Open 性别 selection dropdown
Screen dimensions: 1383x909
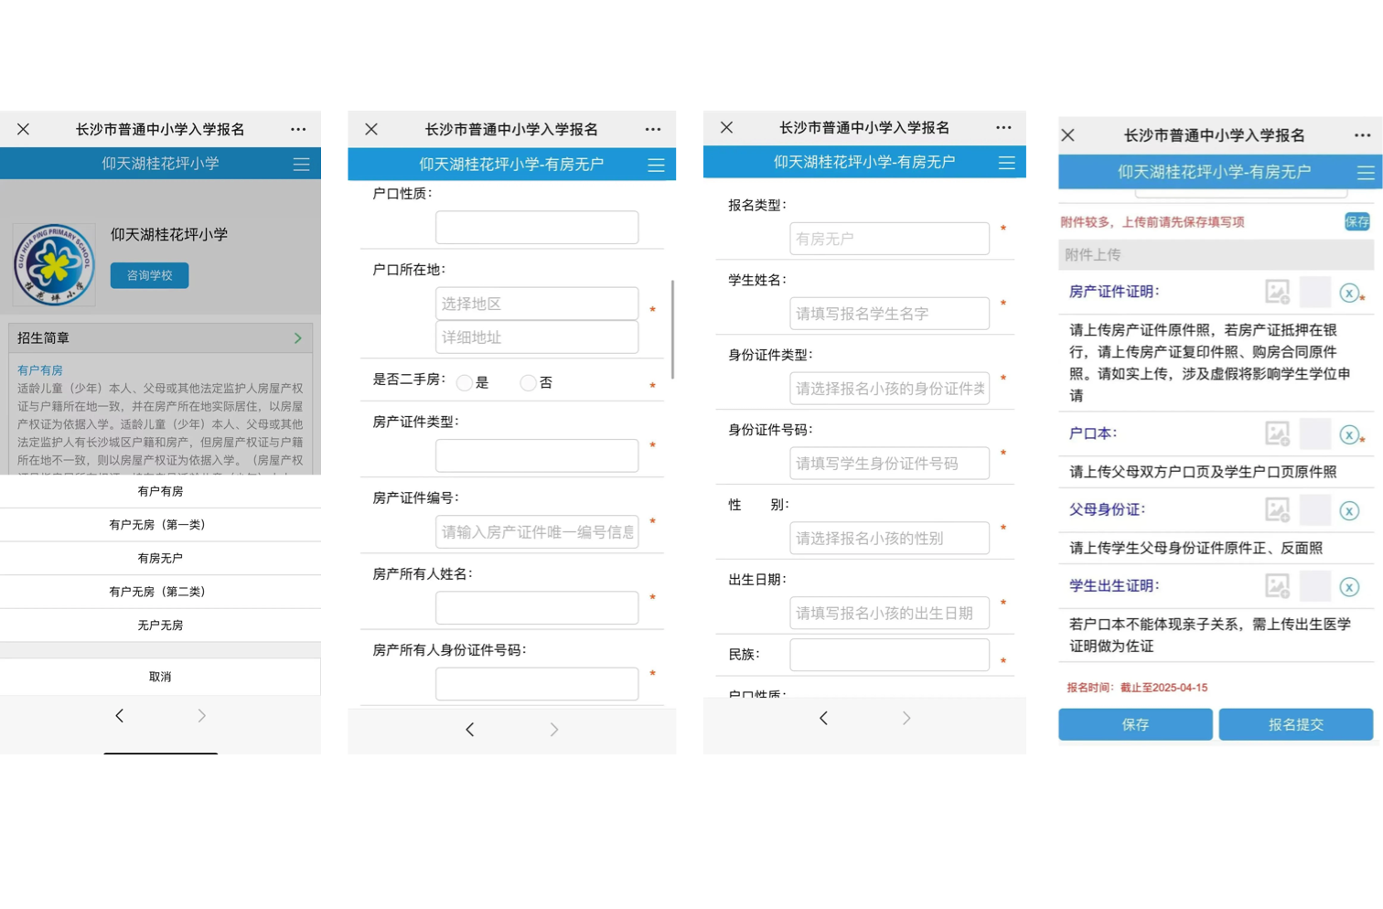(889, 539)
